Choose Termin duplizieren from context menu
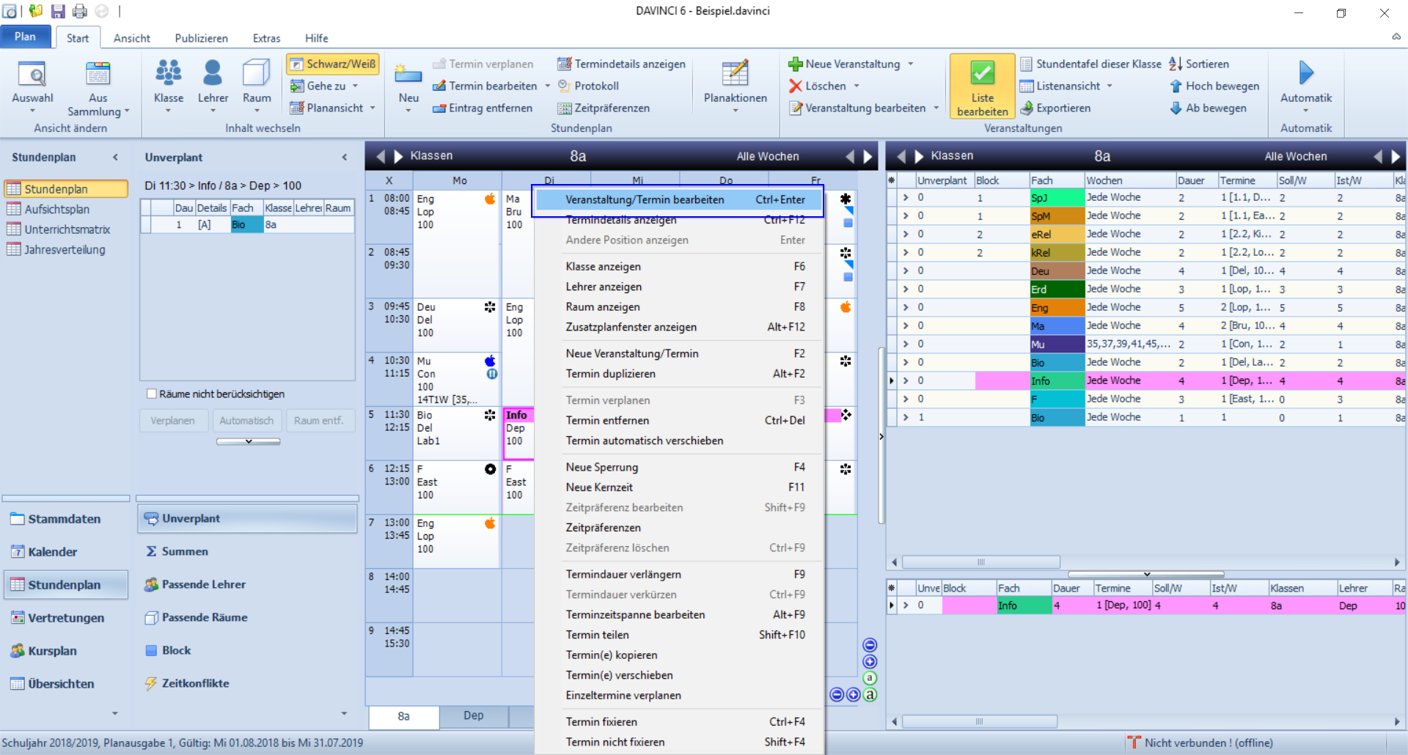 tap(680, 374)
